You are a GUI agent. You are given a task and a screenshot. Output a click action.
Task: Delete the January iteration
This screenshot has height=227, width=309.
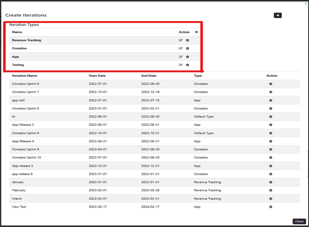[x=270, y=182]
